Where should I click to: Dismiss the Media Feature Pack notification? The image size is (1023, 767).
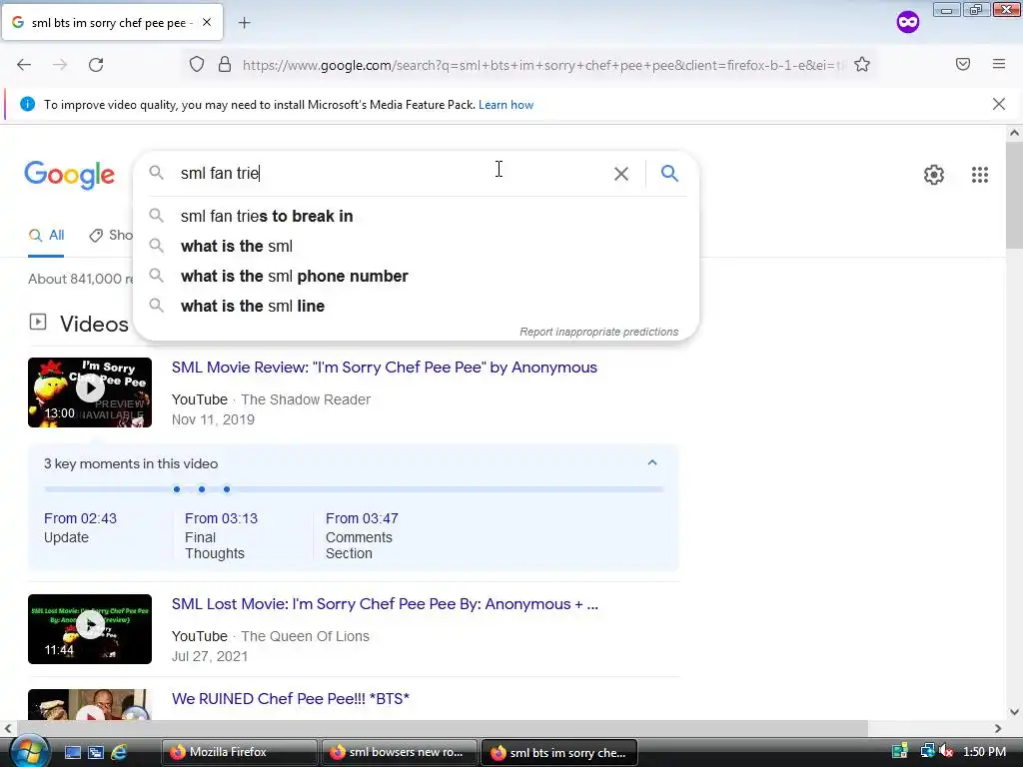999,104
